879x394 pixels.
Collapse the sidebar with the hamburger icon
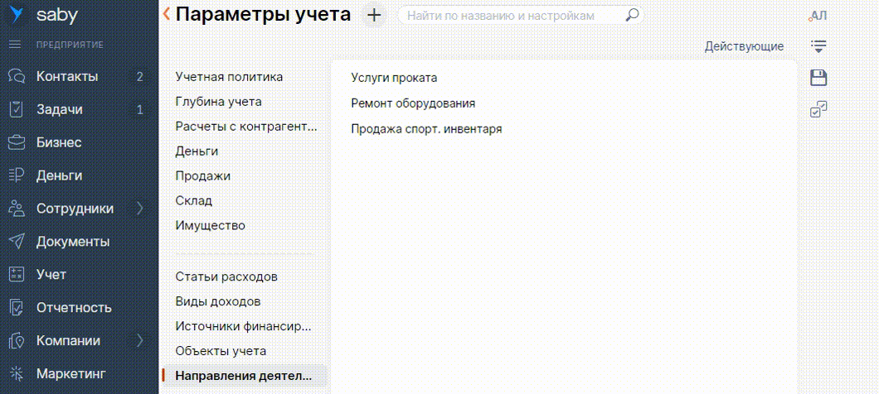[x=16, y=43]
